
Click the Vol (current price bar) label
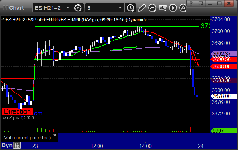pos(27,138)
